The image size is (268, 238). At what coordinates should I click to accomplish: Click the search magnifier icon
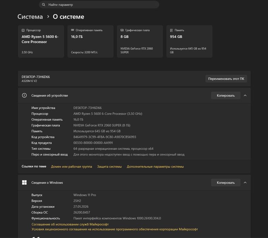click(44, 5)
